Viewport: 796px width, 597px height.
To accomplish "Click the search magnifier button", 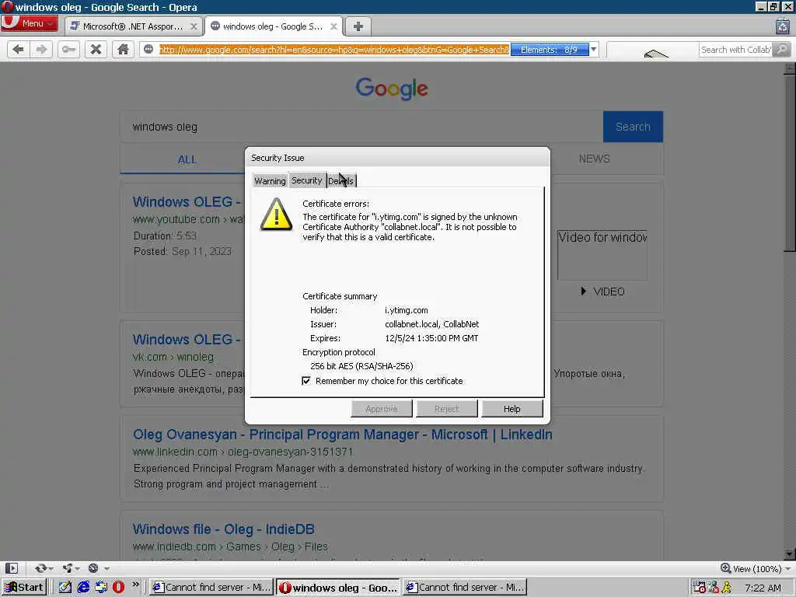I will tap(782, 49).
